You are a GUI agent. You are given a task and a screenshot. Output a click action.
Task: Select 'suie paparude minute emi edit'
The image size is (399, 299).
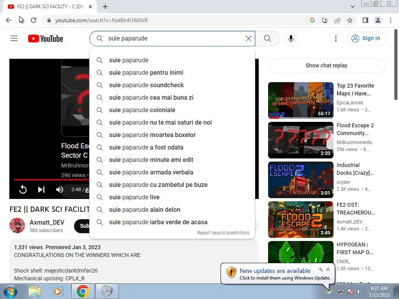[x=172, y=160]
